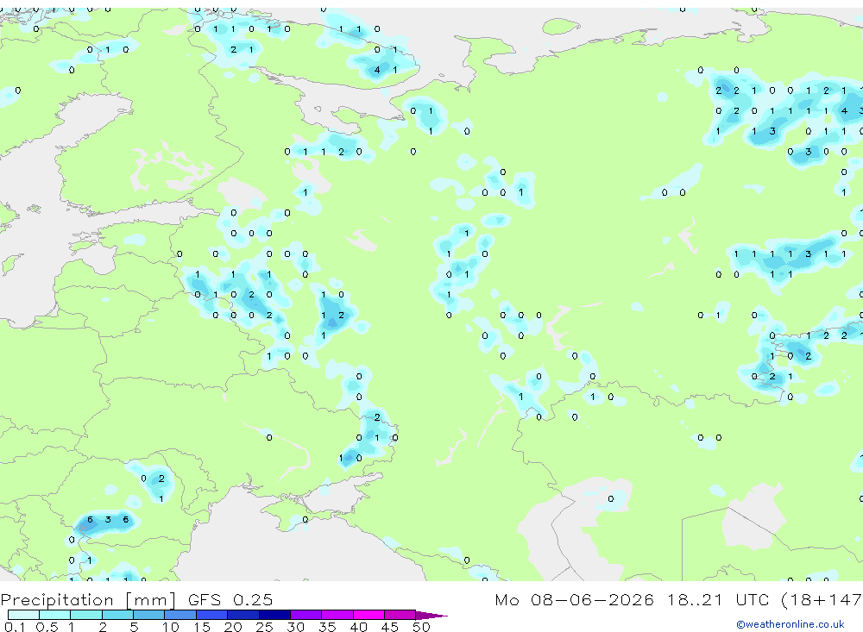
Task: Select legend swatch between 5 and 10
Action: [149, 615]
